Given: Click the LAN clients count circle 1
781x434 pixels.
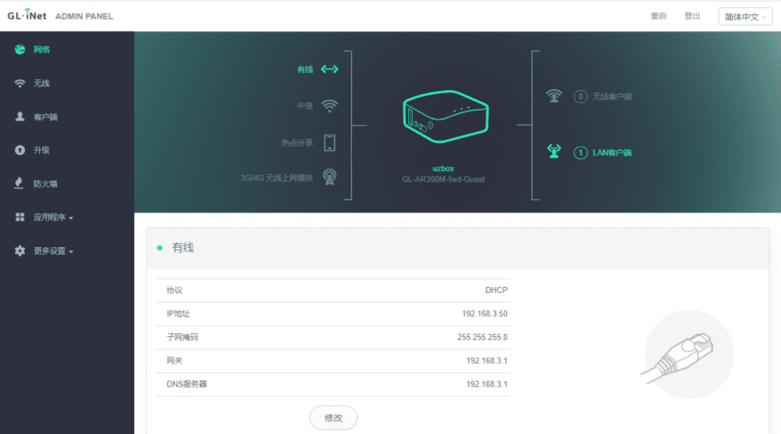Looking at the screenshot, I should [580, 153].
